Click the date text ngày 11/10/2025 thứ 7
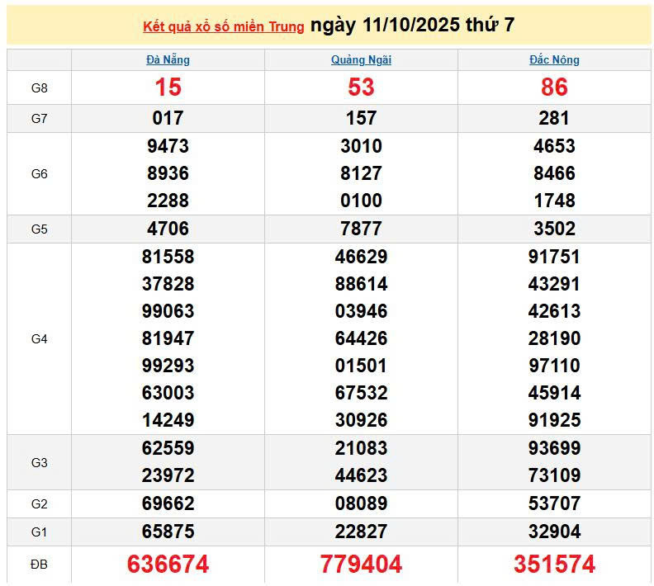Screen dimensions: 654x586 (412, 26)
